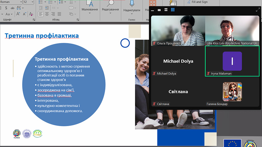This screenshot has height=147, width=262.
Task: Click the slide title Третинна профілактика
Action: click(x=42, y=36)
